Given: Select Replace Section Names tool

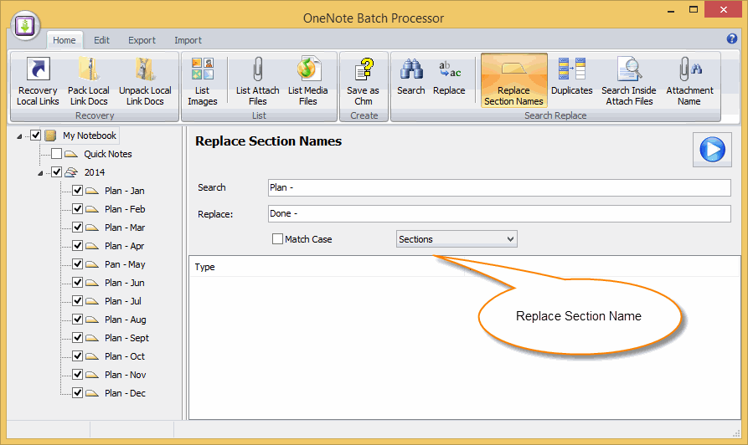Looking at the screenshot, I should tap(513, 80).
